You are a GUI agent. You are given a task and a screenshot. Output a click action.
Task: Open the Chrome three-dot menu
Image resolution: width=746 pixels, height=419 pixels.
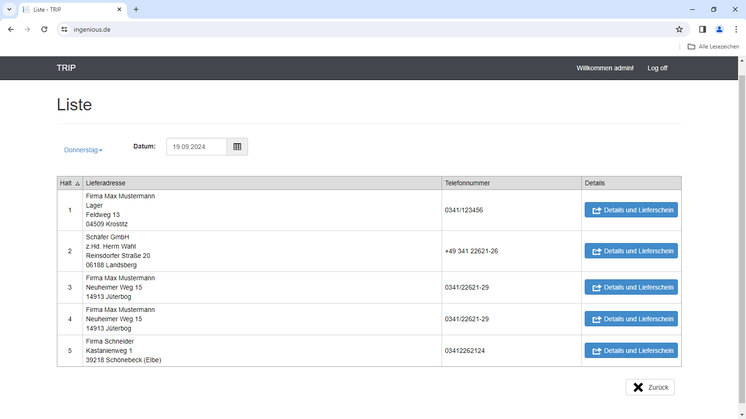point(736,29)
